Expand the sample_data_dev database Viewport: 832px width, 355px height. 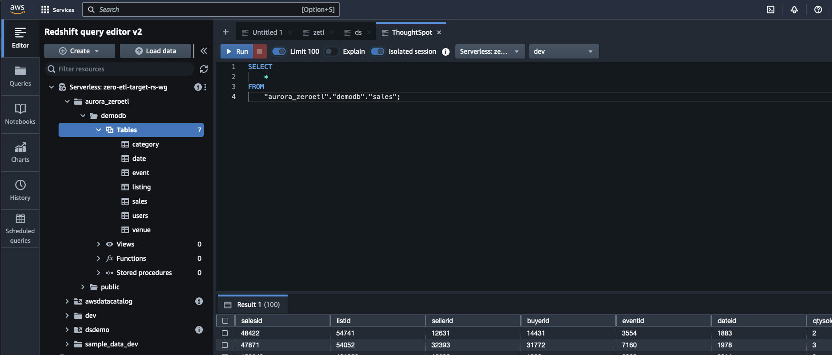coord(67,344)
